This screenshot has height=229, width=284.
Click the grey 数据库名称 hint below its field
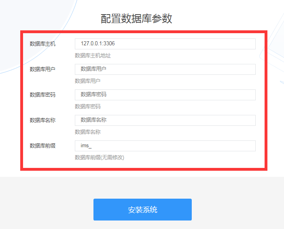(x=88, y=132)
